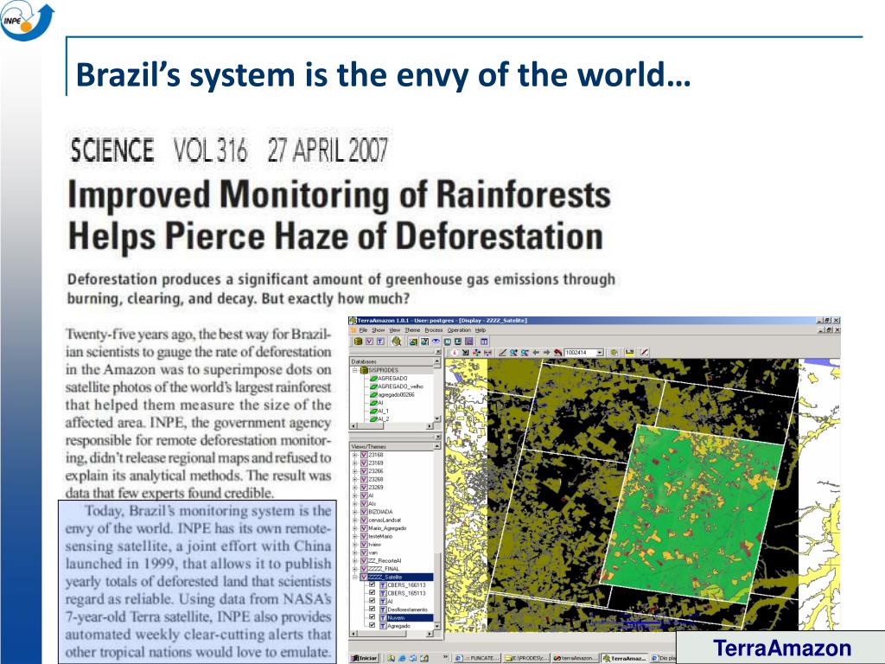Open the View menu

click(394, 329)
